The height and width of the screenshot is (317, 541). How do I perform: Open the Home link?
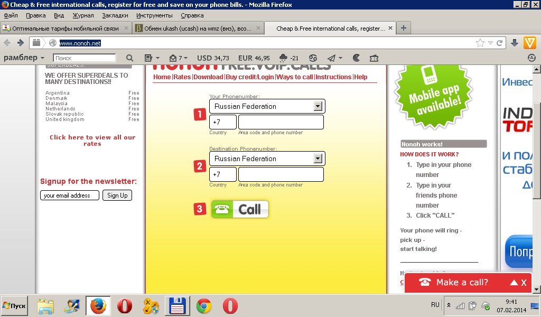(x=162, y=77)
